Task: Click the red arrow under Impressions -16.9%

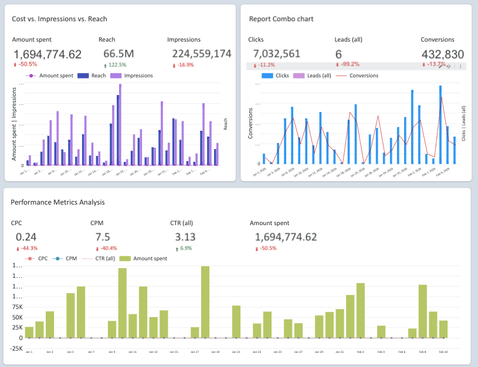Action: (174, 65)
